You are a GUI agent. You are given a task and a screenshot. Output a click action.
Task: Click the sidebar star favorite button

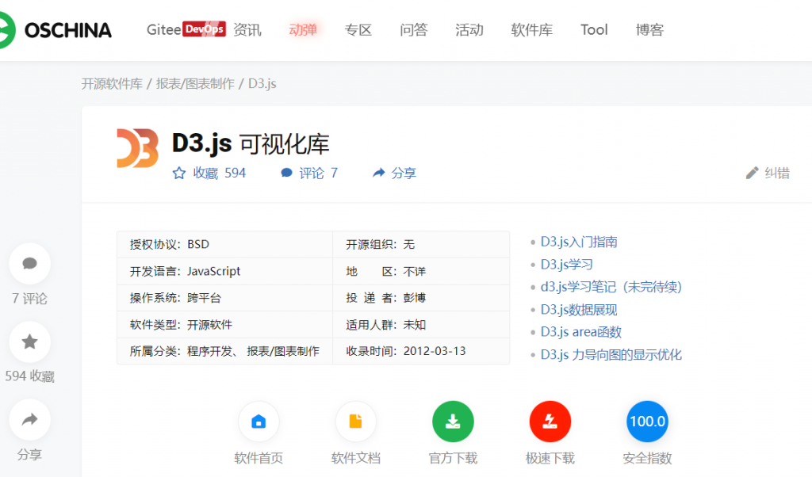tap(29, 342)
